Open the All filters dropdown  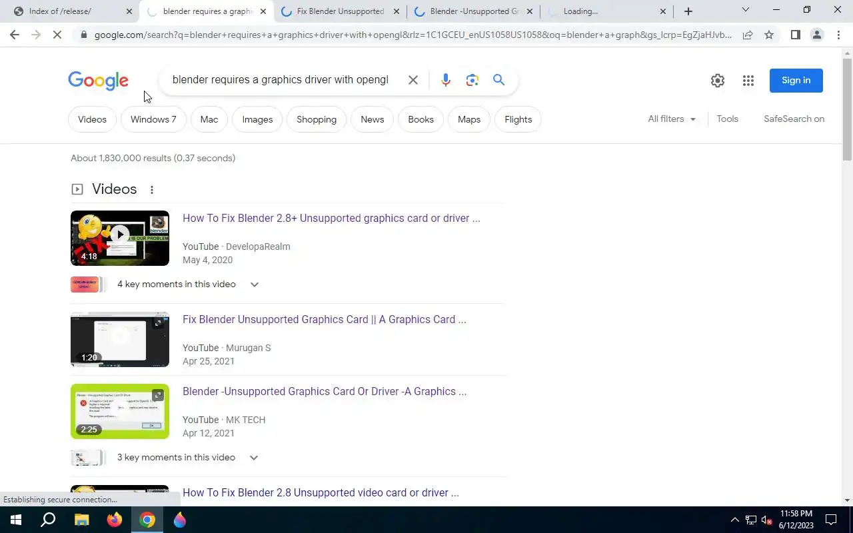[672, 119]
